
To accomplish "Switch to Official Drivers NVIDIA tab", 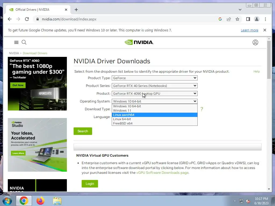I will coord(38,10).
